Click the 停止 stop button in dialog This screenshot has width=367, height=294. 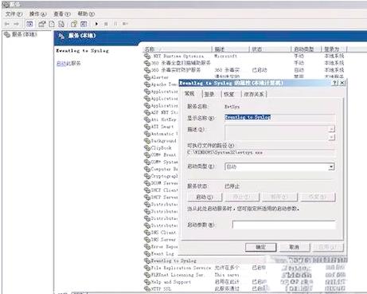pyautogui.click(x=242, y=197)
